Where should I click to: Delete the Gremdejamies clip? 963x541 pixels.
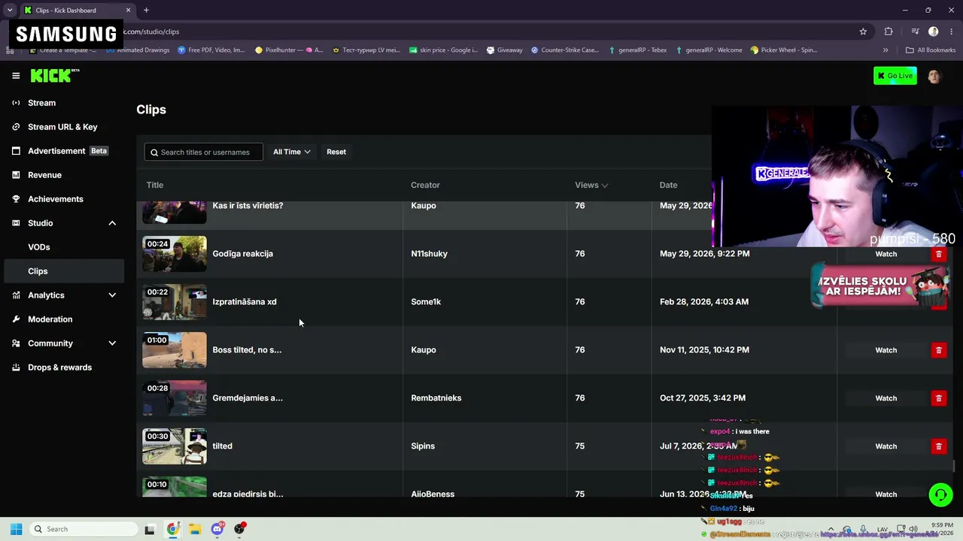[938, 398]
